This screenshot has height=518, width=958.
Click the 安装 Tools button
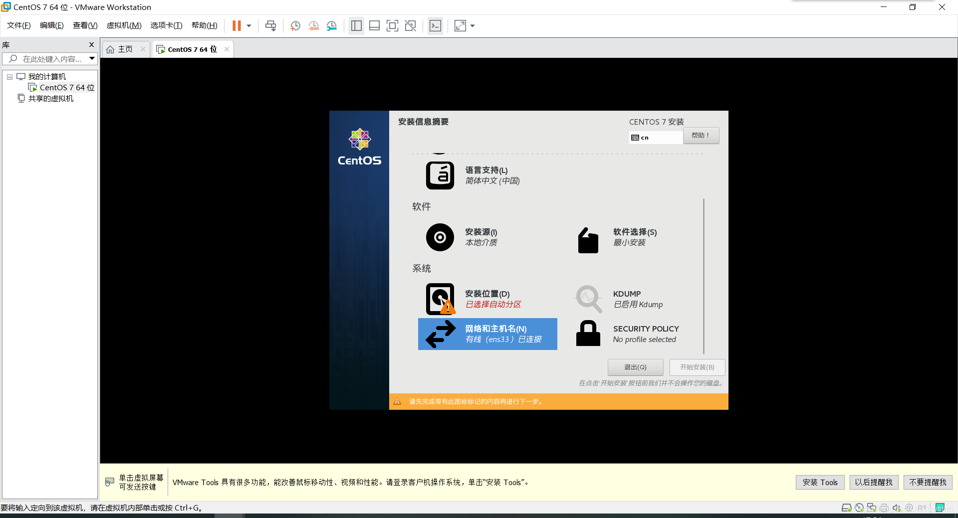tap(820, 482)
